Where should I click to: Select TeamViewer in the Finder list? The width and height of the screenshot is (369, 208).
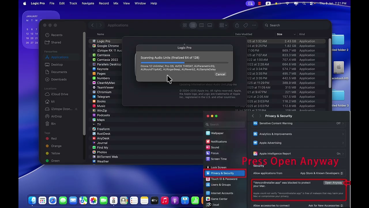[106, 88]
